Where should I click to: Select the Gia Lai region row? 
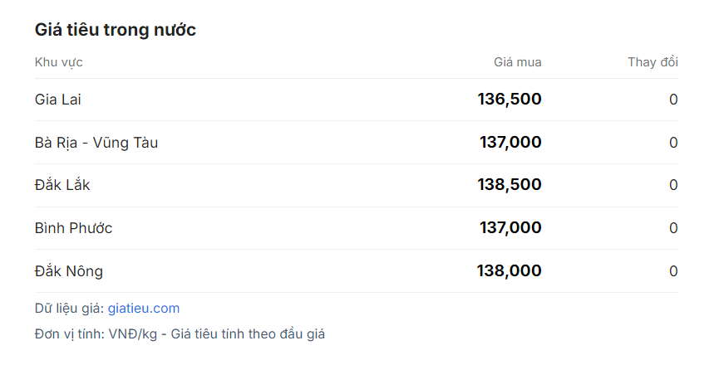357,100
